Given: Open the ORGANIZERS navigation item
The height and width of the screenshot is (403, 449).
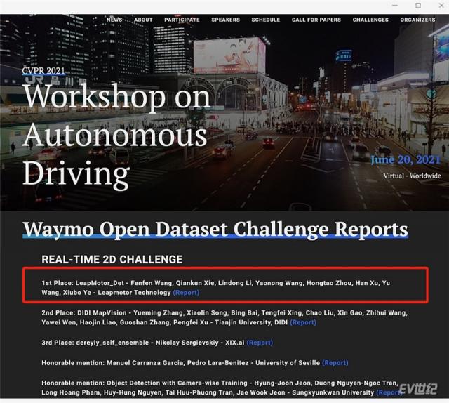Looking at the screenshot, I should tap(417, 20).
